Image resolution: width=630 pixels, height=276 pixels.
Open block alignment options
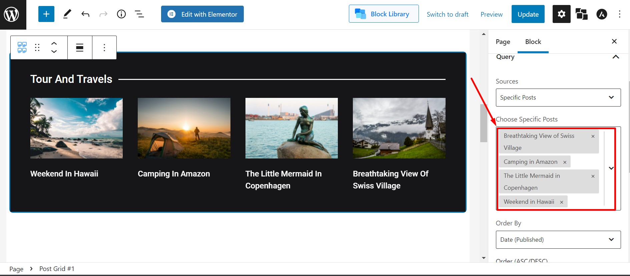point(80,48)
